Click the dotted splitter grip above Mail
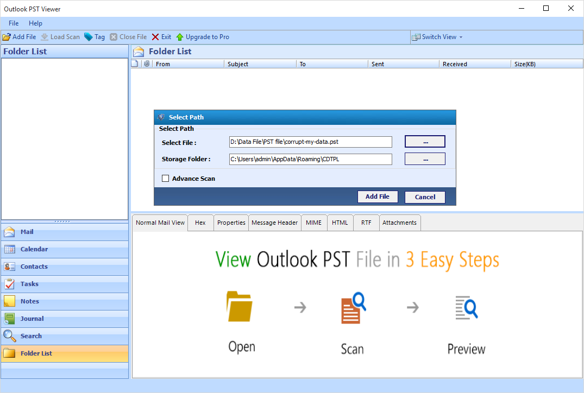The height and width of the screenshot is (393, 584). click(62, 221)
